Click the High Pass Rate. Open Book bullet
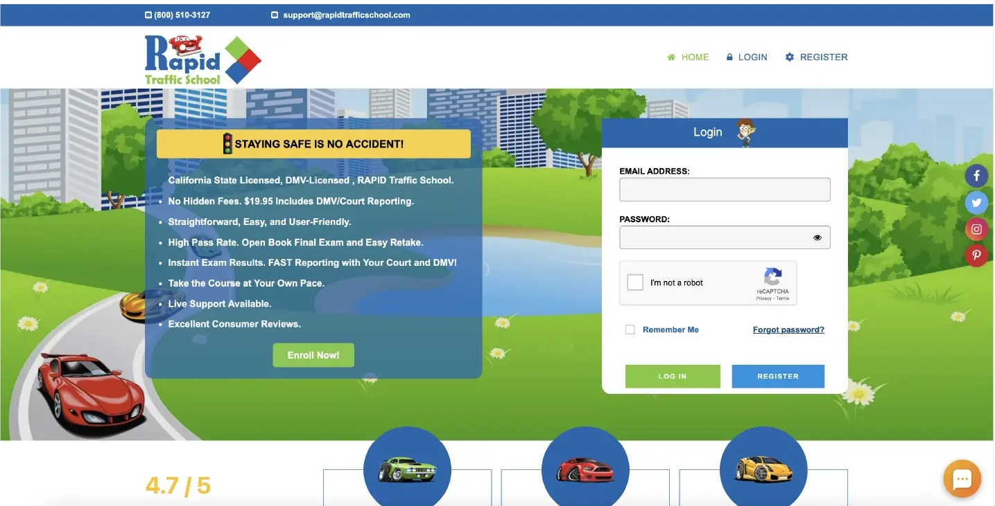 coord(295,242)
